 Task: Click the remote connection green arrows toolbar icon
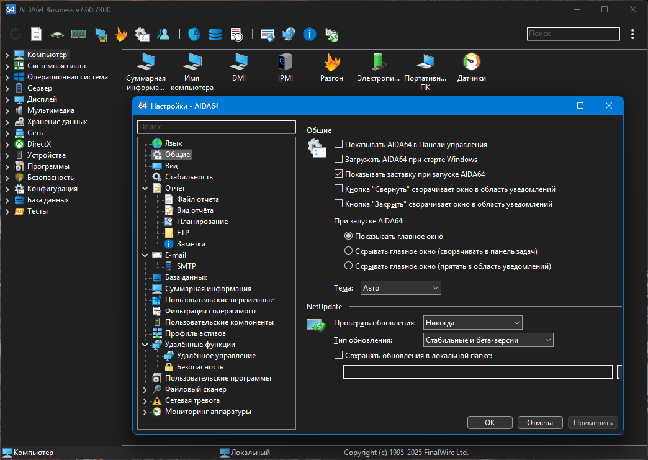(x=331, y=34)
